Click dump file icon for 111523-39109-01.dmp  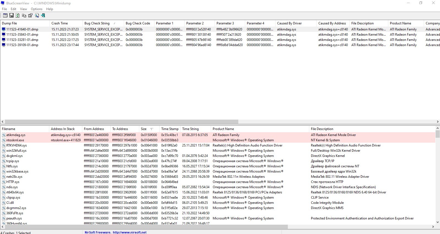tap(4, 45)
